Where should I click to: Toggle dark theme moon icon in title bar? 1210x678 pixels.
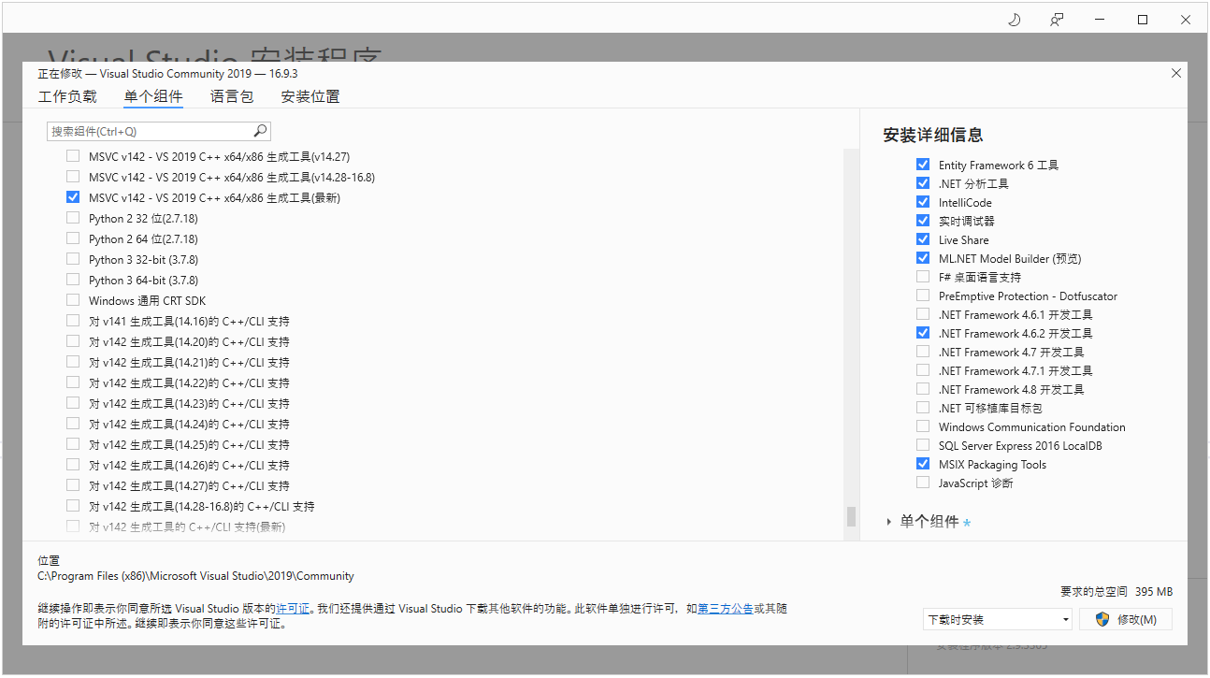tap(1014, 20)
